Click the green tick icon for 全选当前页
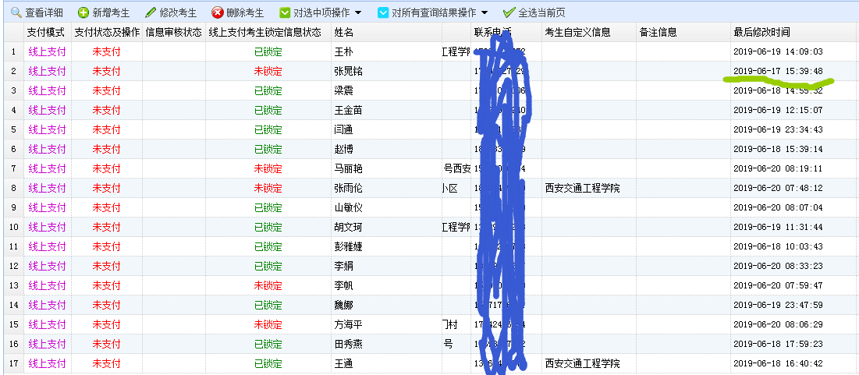 [x=509, y=13]
